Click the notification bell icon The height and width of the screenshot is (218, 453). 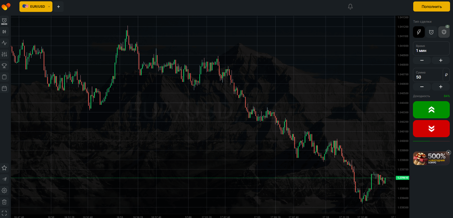(350, 6)
